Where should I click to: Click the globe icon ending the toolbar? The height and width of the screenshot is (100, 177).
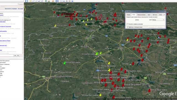pos(72,1)
